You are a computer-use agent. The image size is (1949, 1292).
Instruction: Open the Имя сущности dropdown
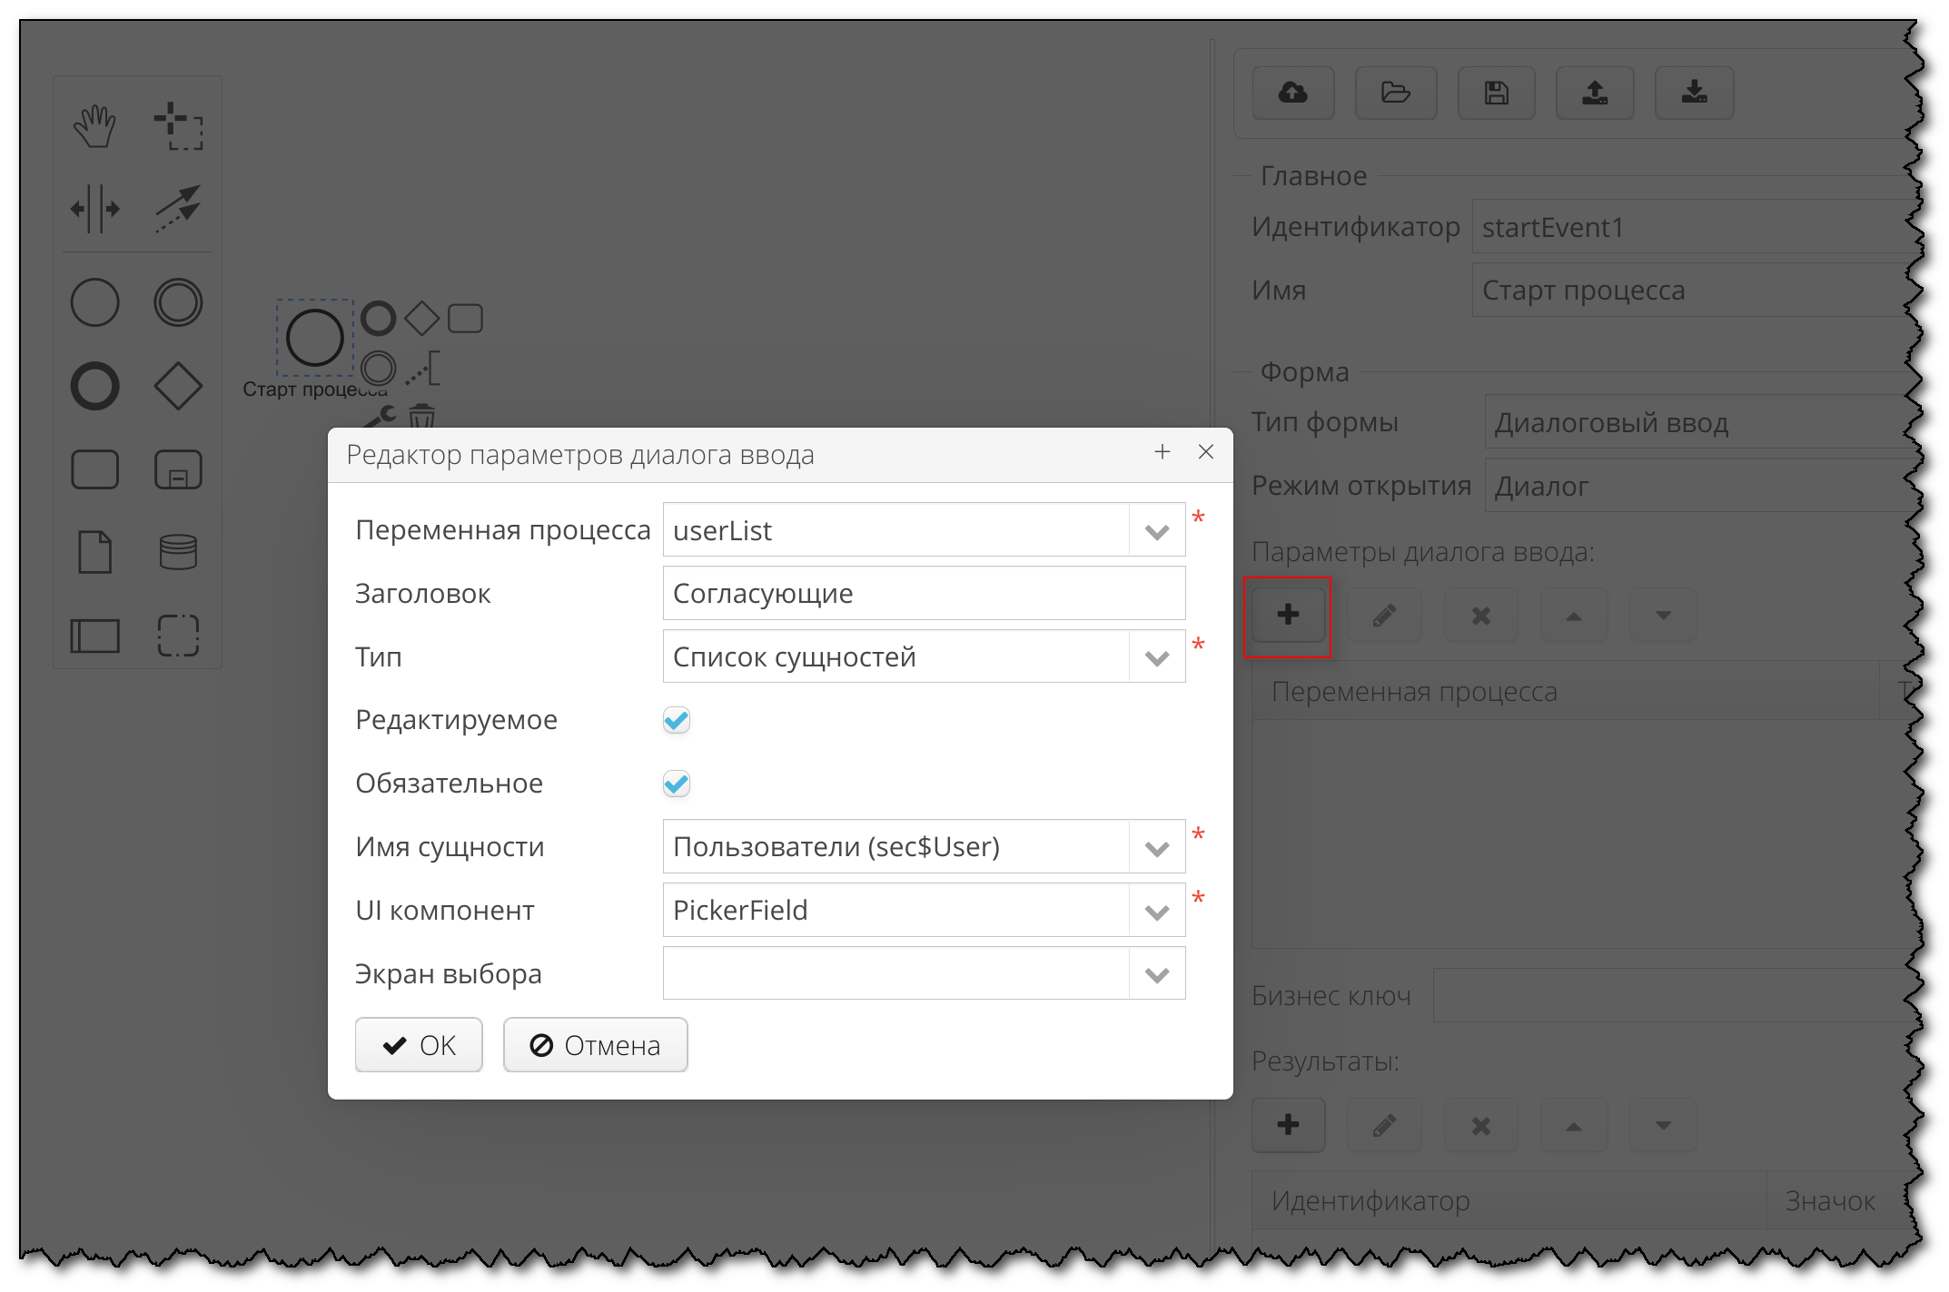(x=1156, y=848)
